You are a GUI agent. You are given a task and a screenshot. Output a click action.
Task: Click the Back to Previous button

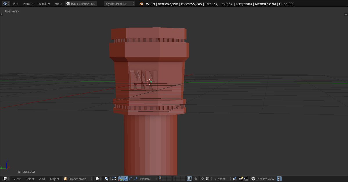tap(81, 4)
